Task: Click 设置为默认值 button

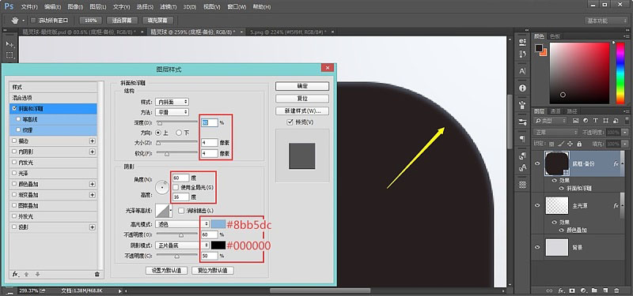Action: click(x=166, y=270)
